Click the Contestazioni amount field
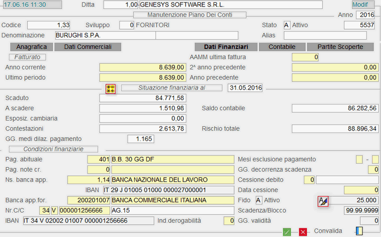Screen dimensions: 381x237 coord(143,128)
